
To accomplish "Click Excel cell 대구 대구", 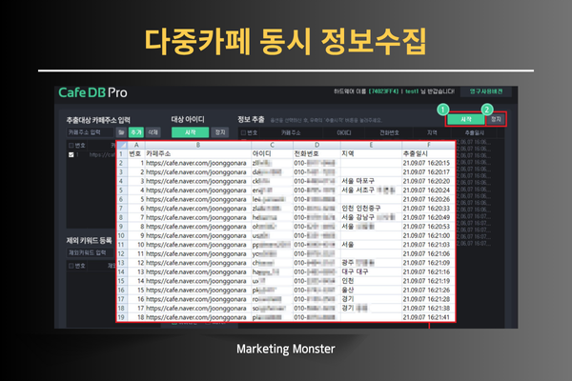I will (x=371, y=271).
